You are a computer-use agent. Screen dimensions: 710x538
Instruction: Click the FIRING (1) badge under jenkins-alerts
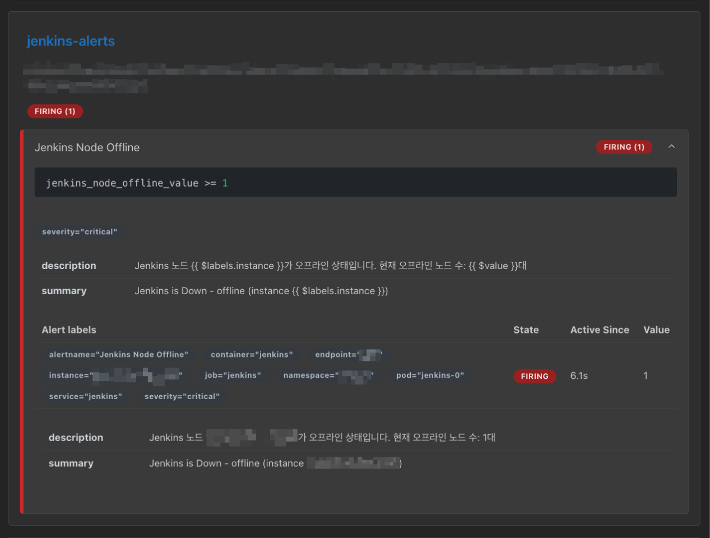tap(55, 111)
